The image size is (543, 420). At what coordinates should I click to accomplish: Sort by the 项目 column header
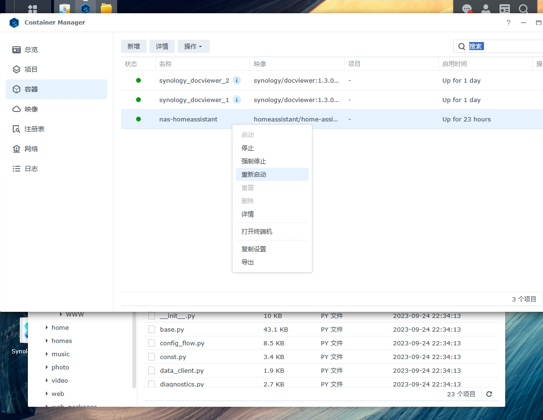click(391, 64)
